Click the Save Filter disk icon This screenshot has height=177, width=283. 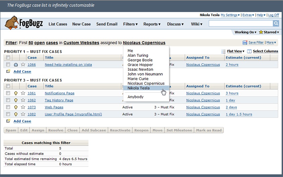(x=245, y=42)
